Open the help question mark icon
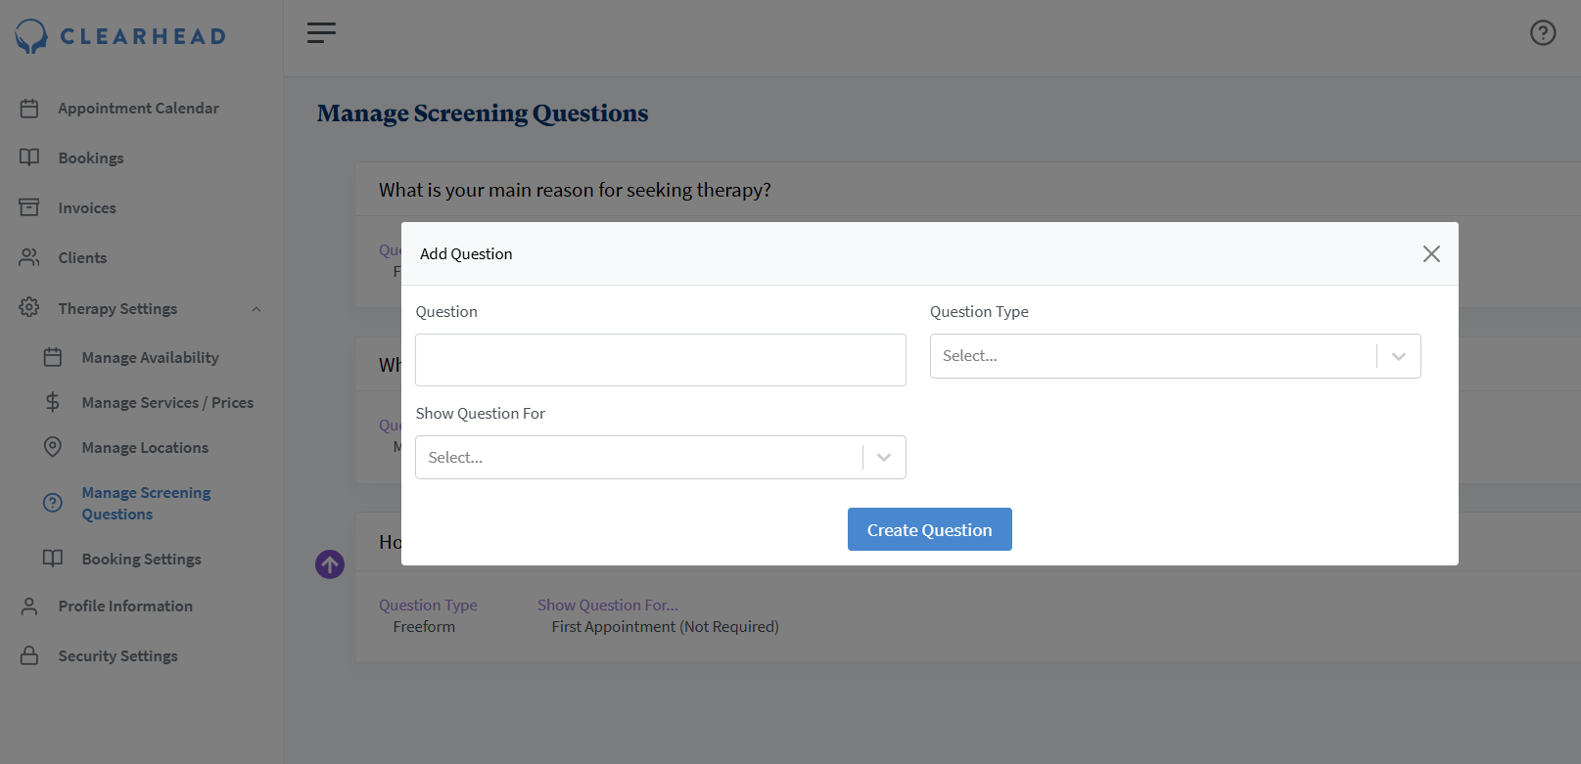 click(1543, 33)
